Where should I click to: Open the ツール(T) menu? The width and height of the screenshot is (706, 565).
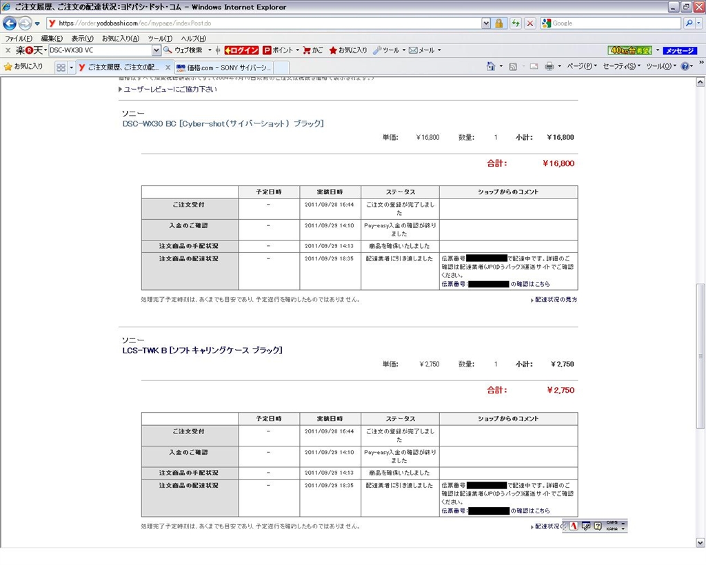(x=160, y=38)
